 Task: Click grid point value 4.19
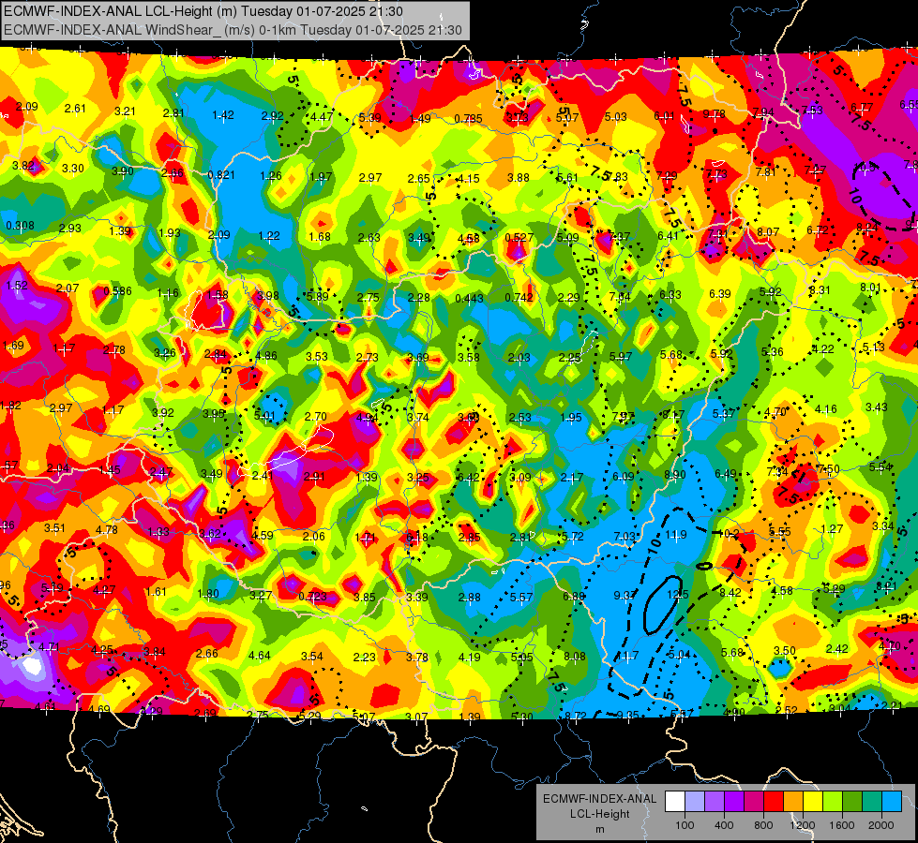click(x=470, y=657)
